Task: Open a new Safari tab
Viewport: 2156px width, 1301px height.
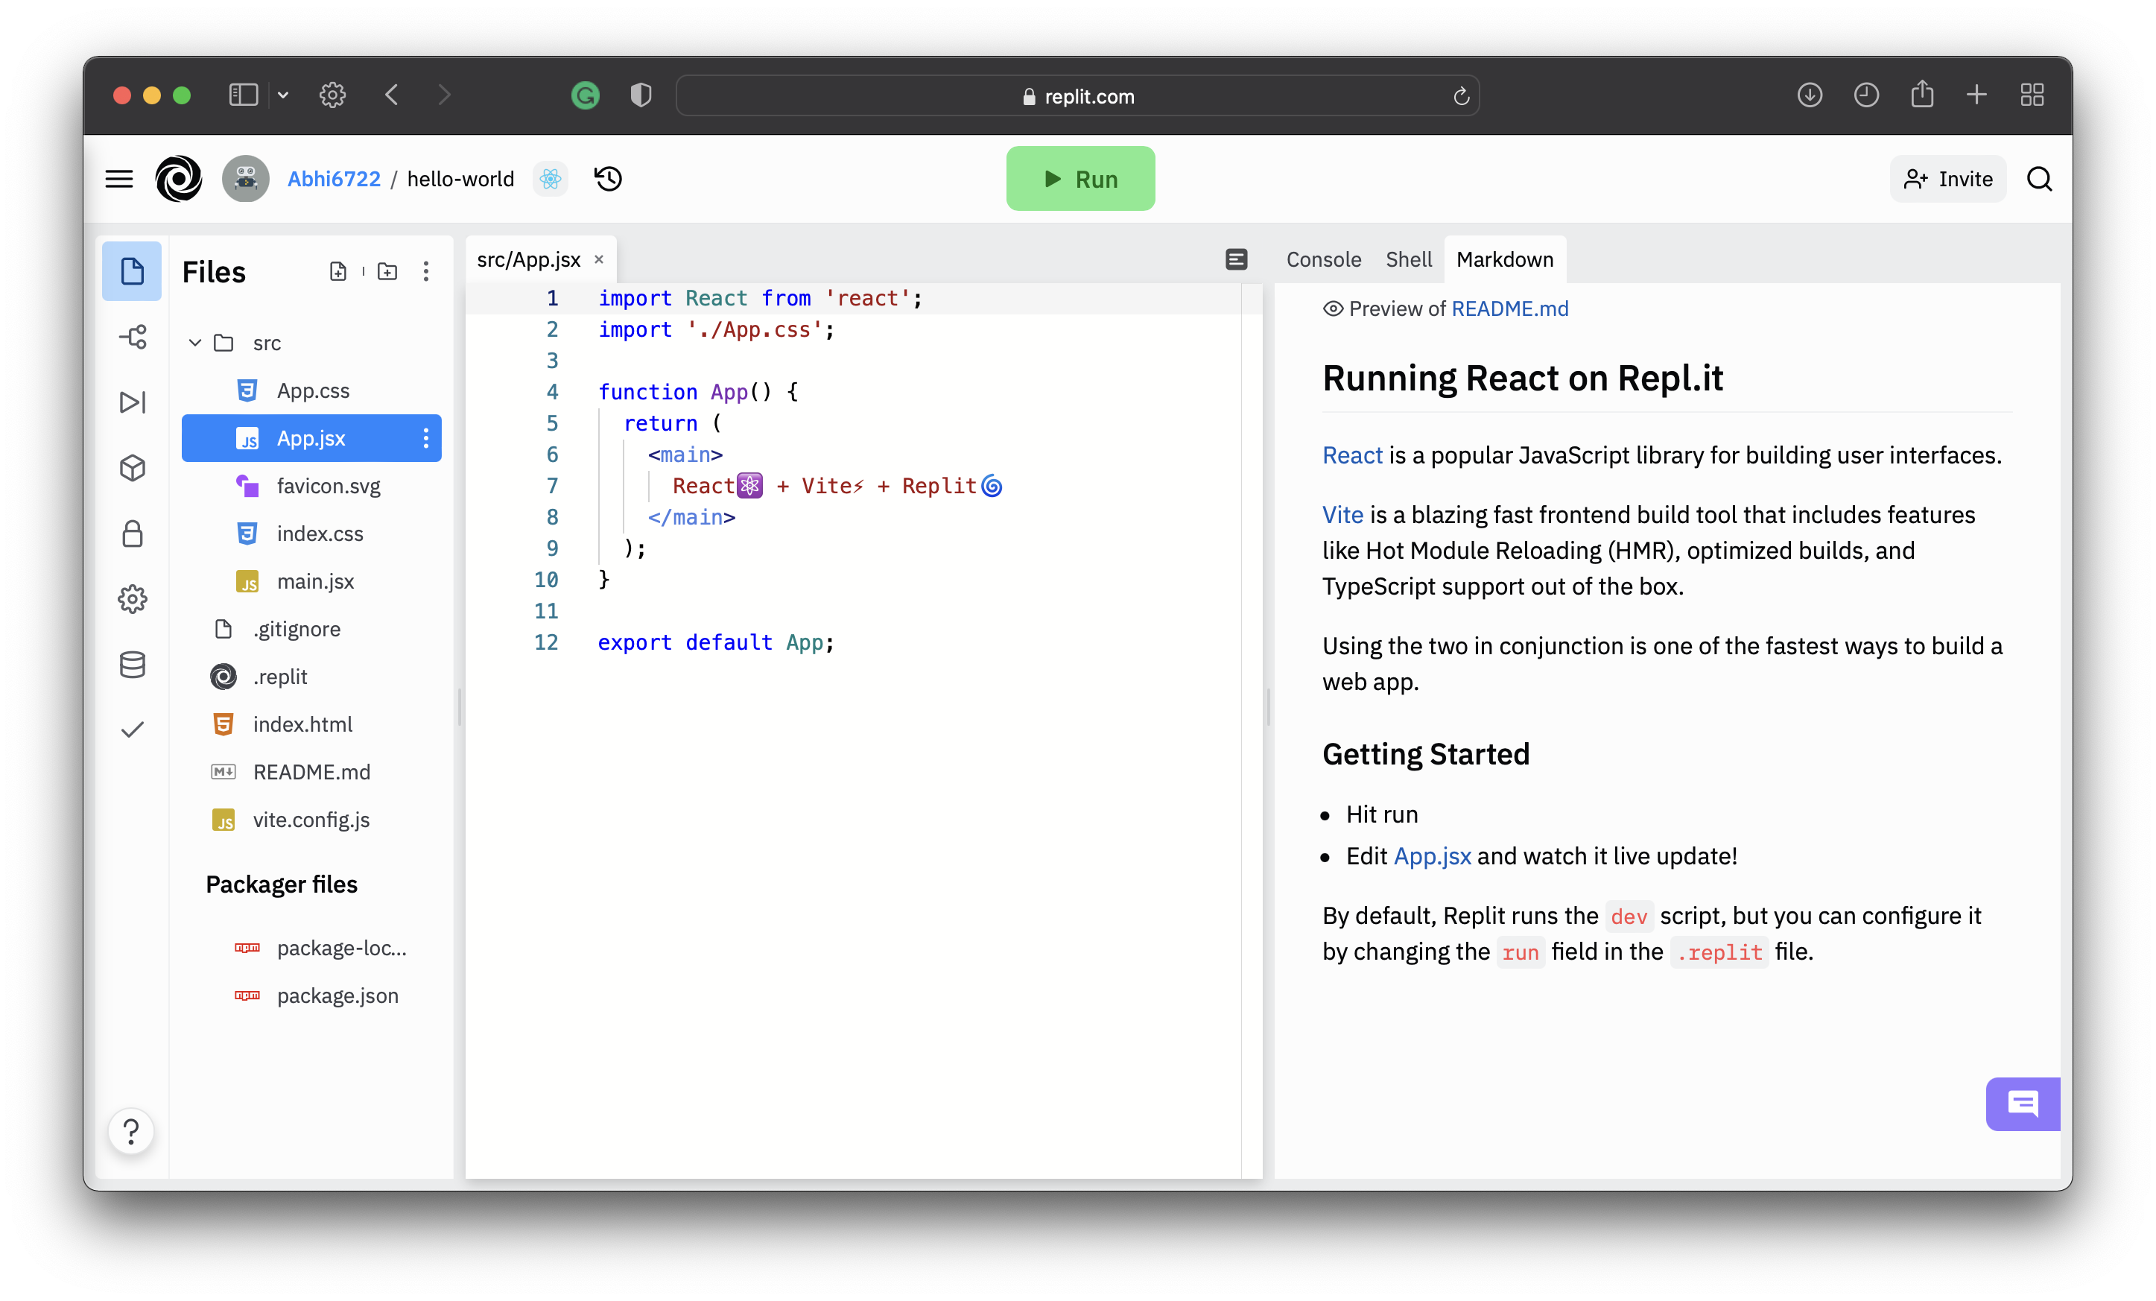Action: point(1976,95)
